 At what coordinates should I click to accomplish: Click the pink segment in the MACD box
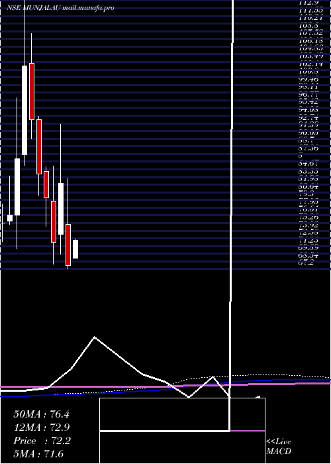pos(248,431)
